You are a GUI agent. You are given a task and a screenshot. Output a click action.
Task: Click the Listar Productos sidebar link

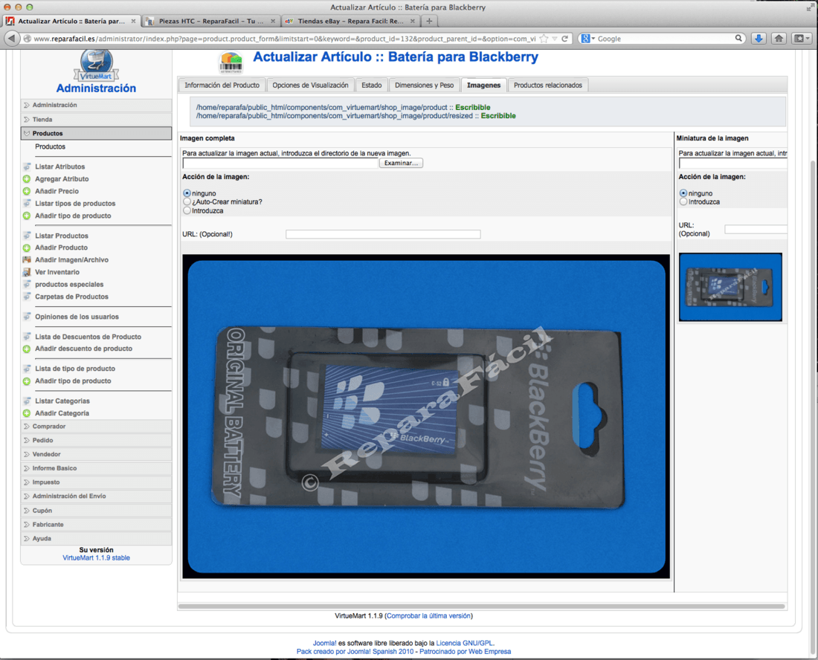[62, 236]
